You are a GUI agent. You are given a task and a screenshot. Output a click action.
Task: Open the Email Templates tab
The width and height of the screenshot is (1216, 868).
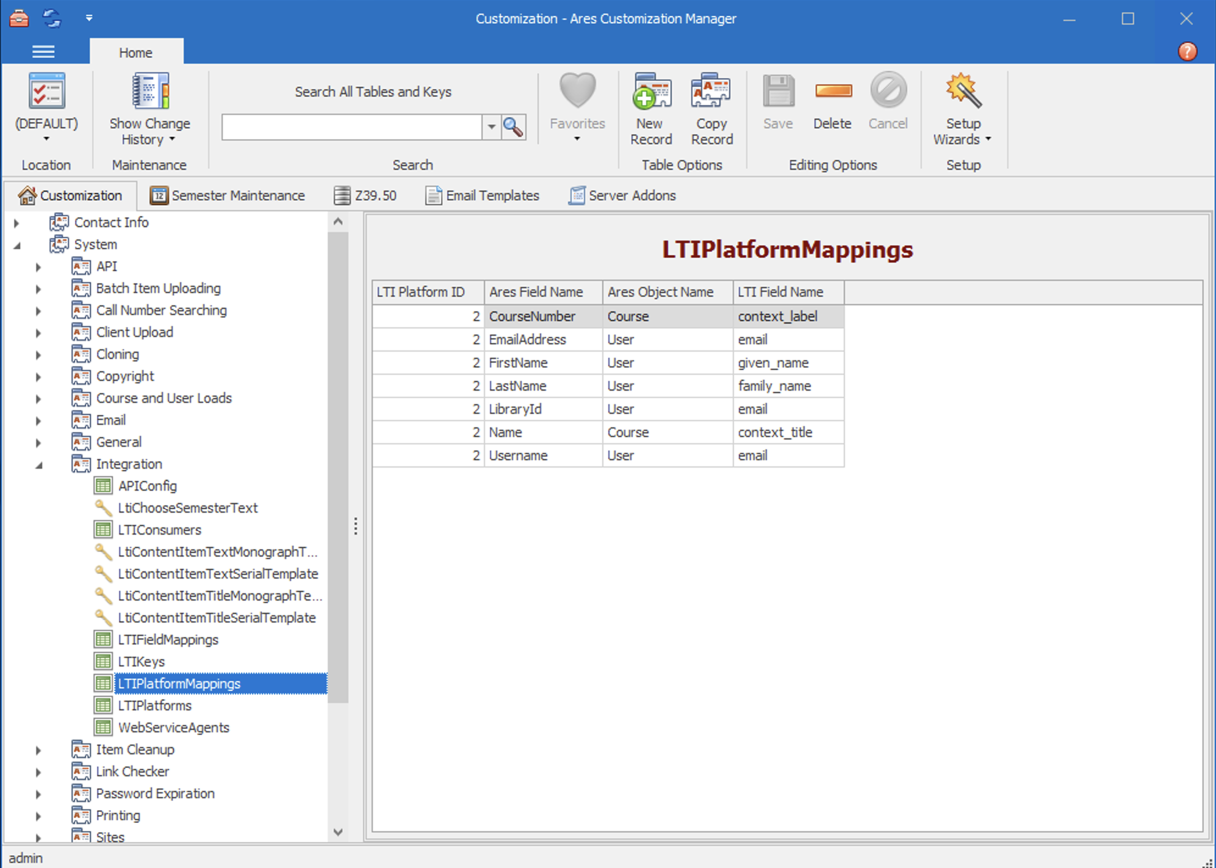click(483, 195)
